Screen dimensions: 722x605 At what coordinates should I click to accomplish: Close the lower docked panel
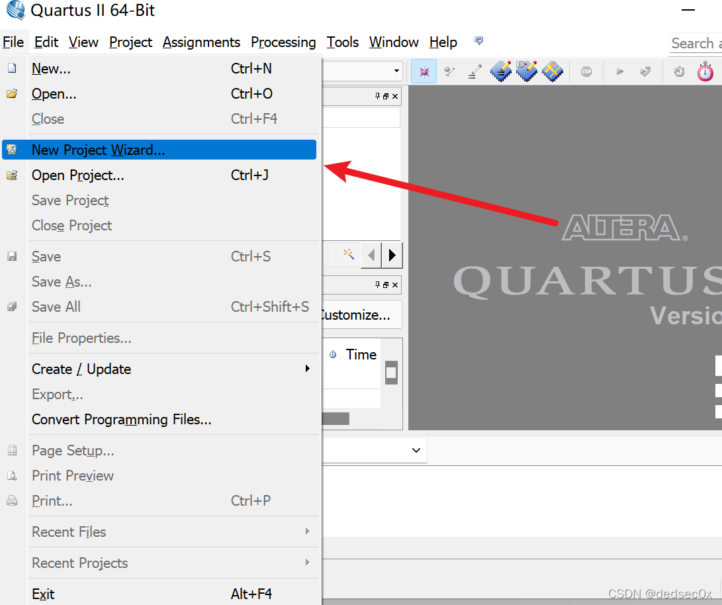click(395, 285)
